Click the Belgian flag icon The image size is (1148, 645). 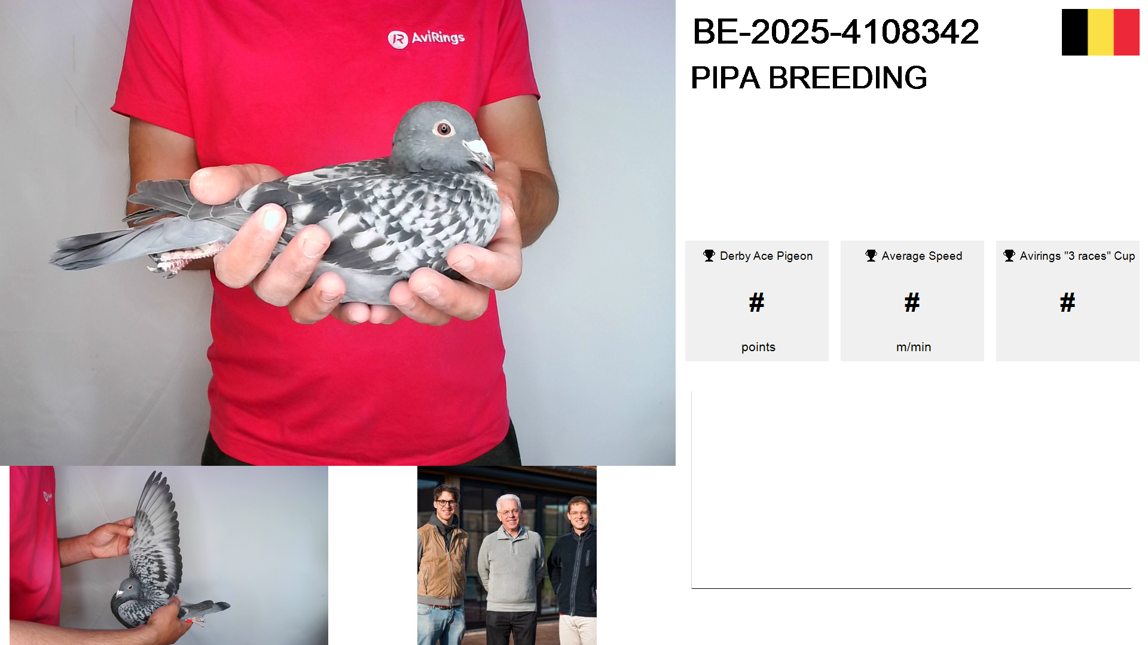[1100, 32]
